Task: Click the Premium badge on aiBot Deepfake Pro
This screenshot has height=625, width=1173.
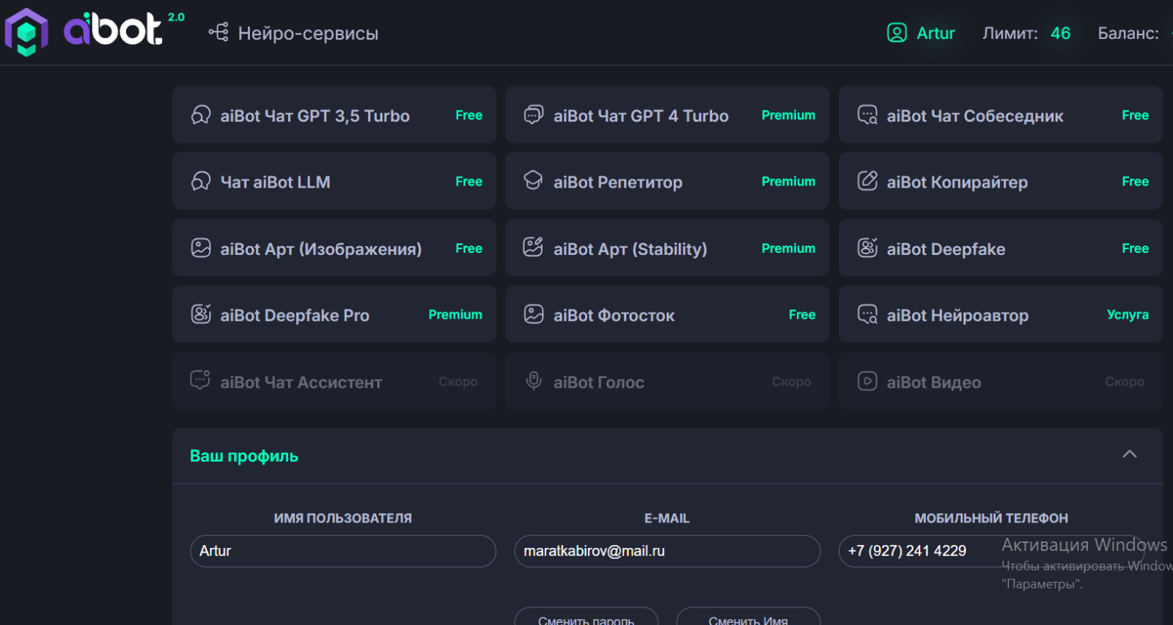Action: (x=455, y=314)
